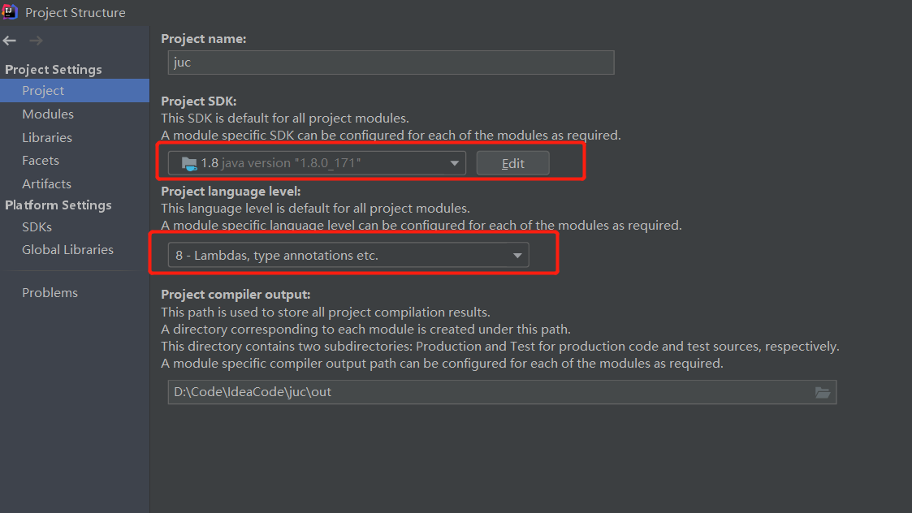Open the Project SDK dropdown arrow

(455, 163)
